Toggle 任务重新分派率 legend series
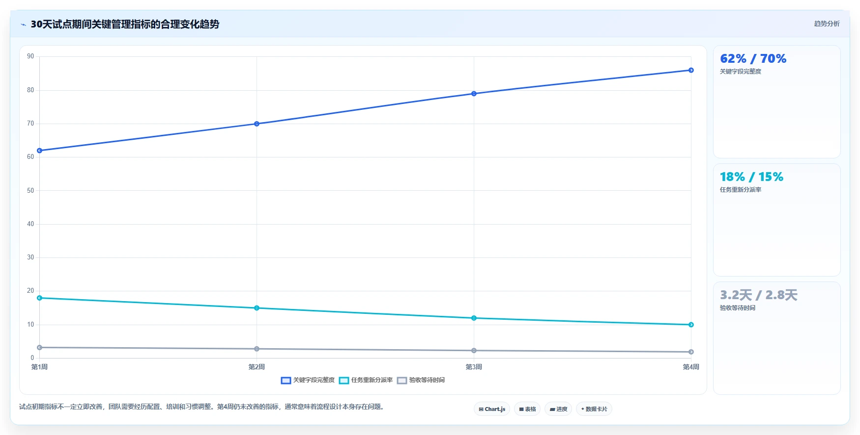 tap(366, 380)
